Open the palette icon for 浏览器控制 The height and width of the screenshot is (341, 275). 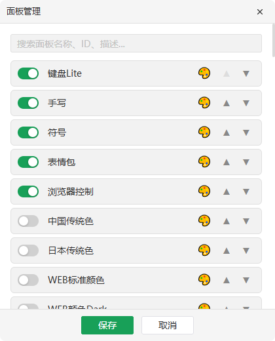pos(204,191)
